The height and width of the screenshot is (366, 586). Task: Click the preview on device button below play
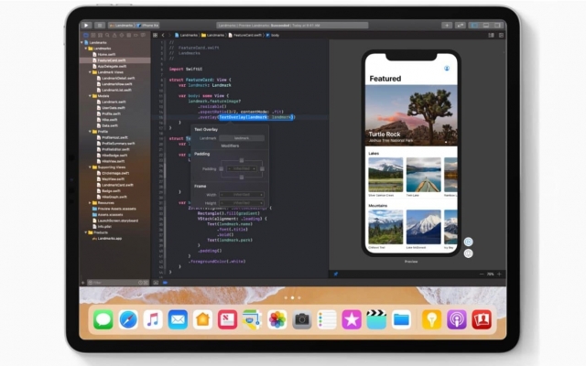click(468, 253)
